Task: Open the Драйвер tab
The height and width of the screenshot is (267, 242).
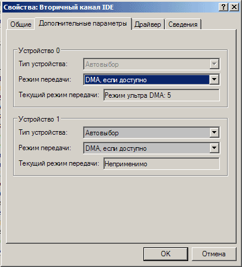Action: [x=148, y=24]
